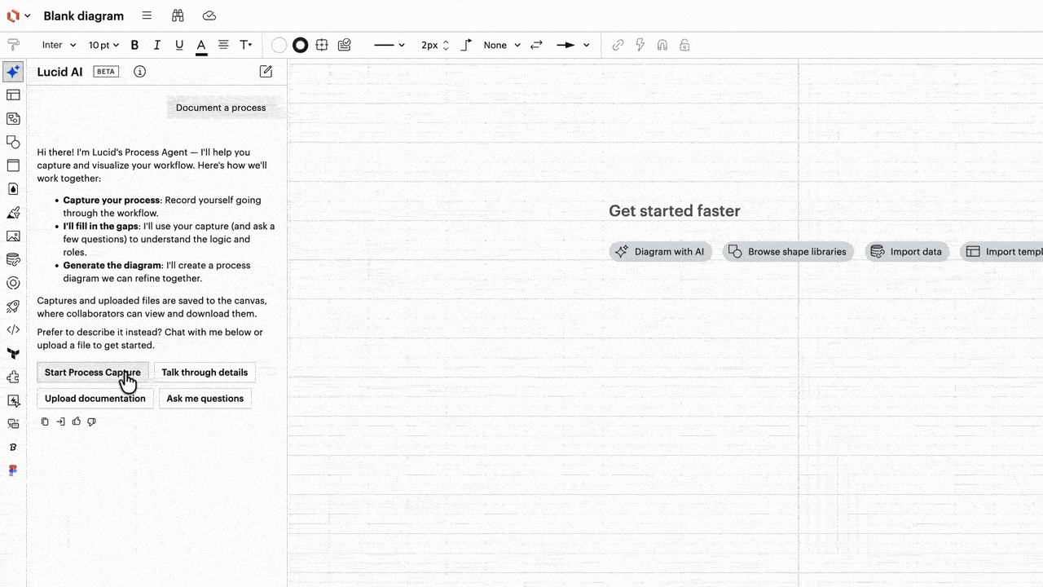Open the line style dropdown
This screenshot has width=1043, height=587.
click(x=389, y=46)
